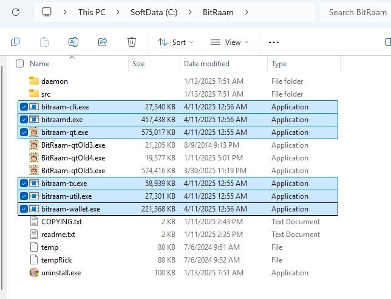Expand the chevron after BitRaam
Image resolution: width=391 pixels, height=299 pixels.
coord(246,12)
